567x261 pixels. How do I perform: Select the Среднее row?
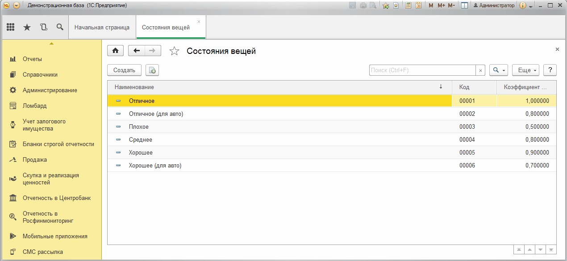point(332,139)
